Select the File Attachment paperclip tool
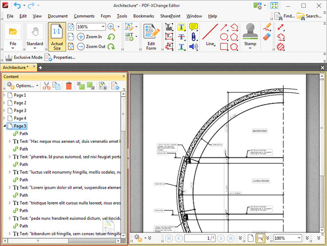 194,37
